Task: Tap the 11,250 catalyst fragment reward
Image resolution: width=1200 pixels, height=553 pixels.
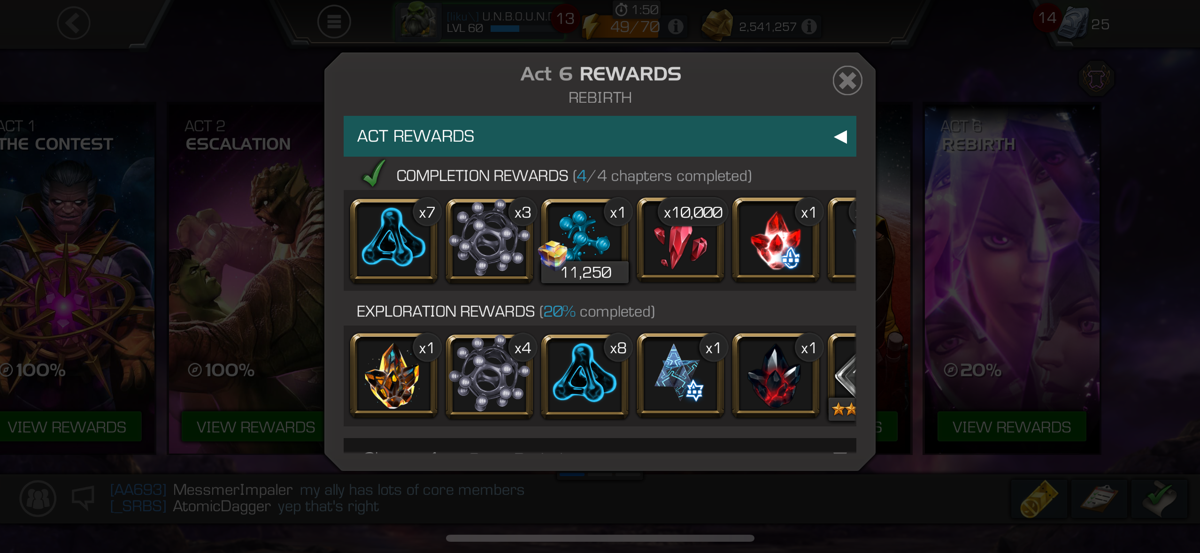Action: tap(585, 241)
